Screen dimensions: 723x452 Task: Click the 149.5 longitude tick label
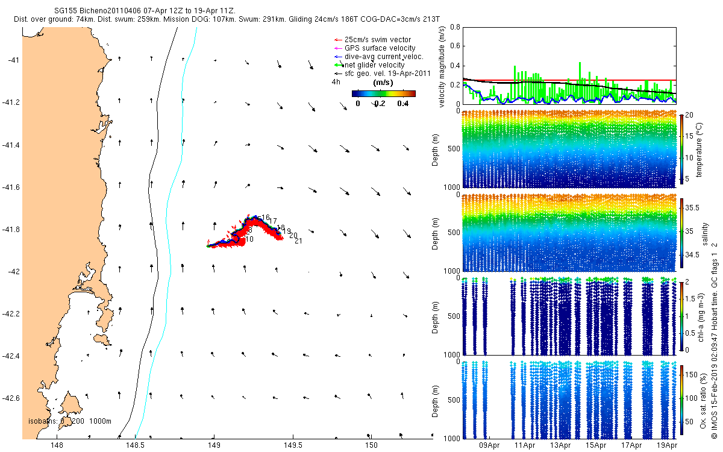pyautogui.click(x=293, y=445)
